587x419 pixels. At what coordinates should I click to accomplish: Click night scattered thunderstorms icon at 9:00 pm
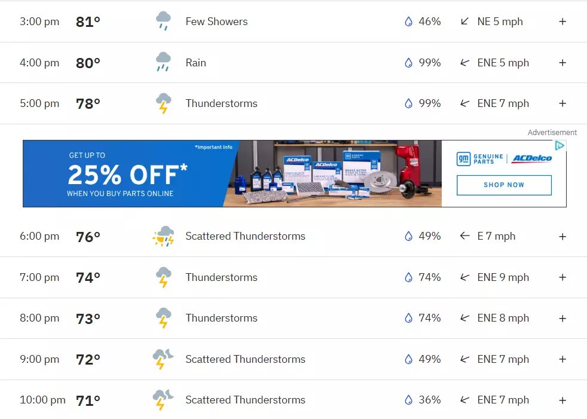click(x=163, y=359)
